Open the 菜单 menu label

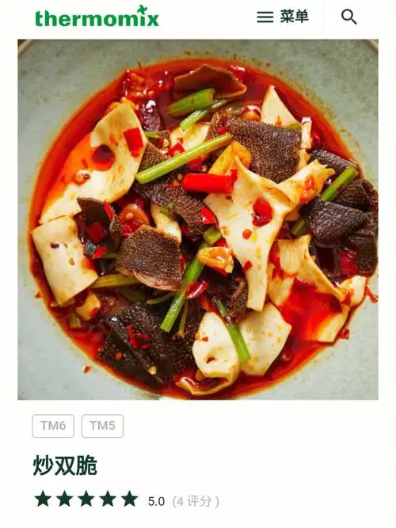pos(294,17)
